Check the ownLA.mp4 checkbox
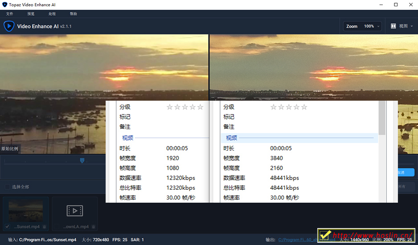Viewport: 418px width, 245px height. (x=57, y=227)
